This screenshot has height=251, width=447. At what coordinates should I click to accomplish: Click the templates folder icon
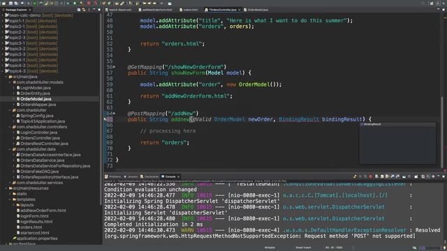click(14, 199)
